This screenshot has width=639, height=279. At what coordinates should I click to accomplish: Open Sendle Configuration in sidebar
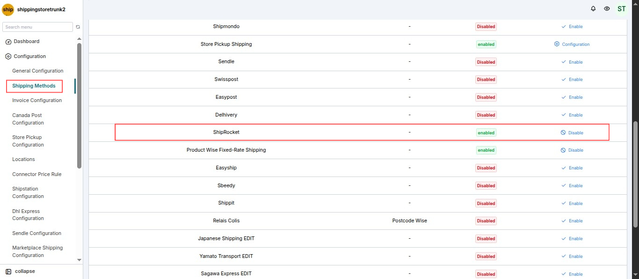(x=37, y=234)
